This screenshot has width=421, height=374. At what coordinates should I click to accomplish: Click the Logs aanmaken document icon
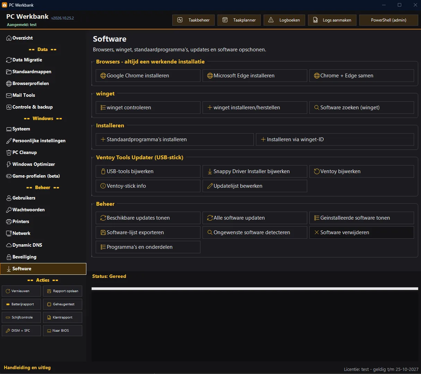click(315, 20)
